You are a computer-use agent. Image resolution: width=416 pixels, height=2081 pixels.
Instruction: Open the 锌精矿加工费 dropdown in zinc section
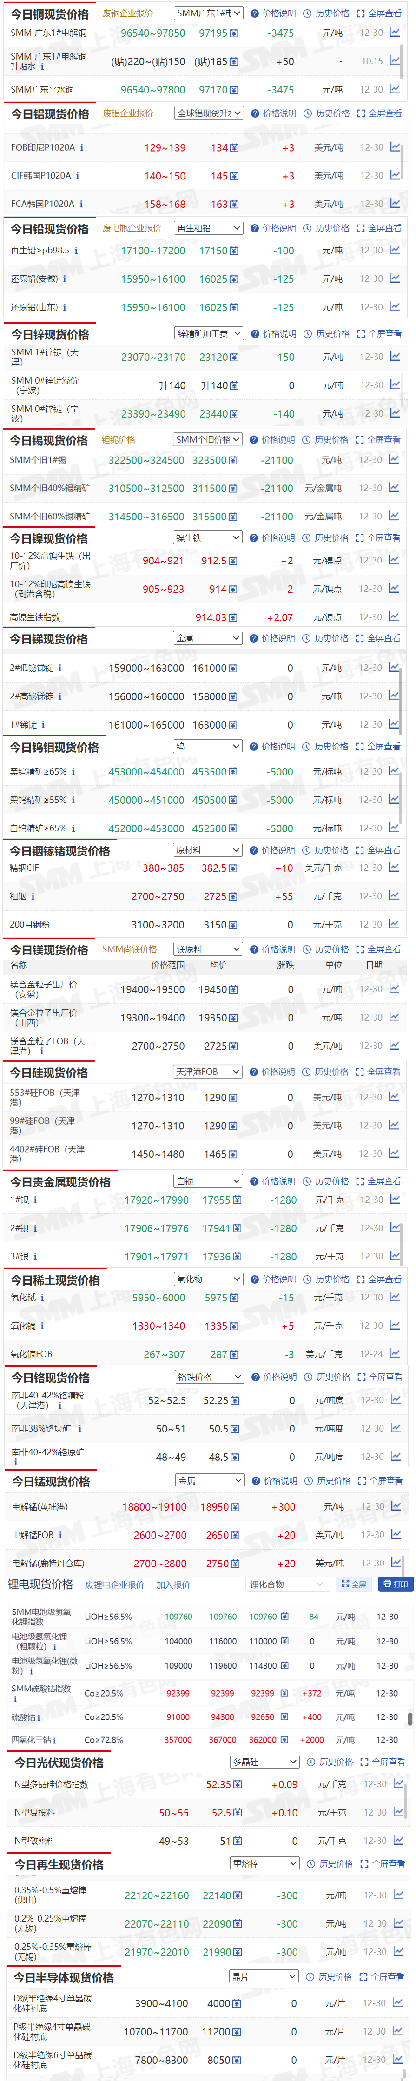coord(208,334)
